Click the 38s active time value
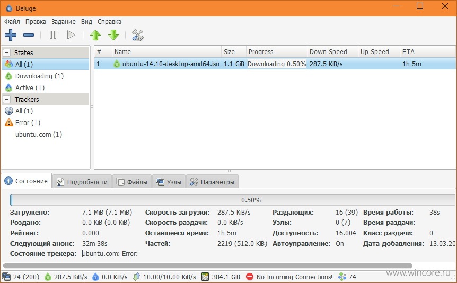 (434, 213)
